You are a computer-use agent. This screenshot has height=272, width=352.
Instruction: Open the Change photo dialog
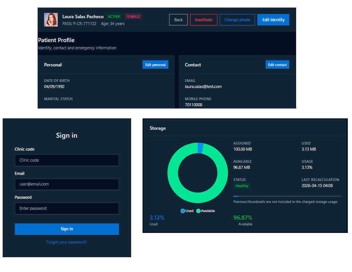237,20
